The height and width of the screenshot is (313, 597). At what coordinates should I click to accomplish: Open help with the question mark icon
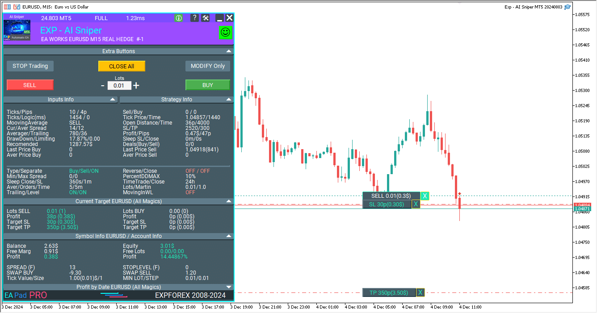(x=194, y=18)
